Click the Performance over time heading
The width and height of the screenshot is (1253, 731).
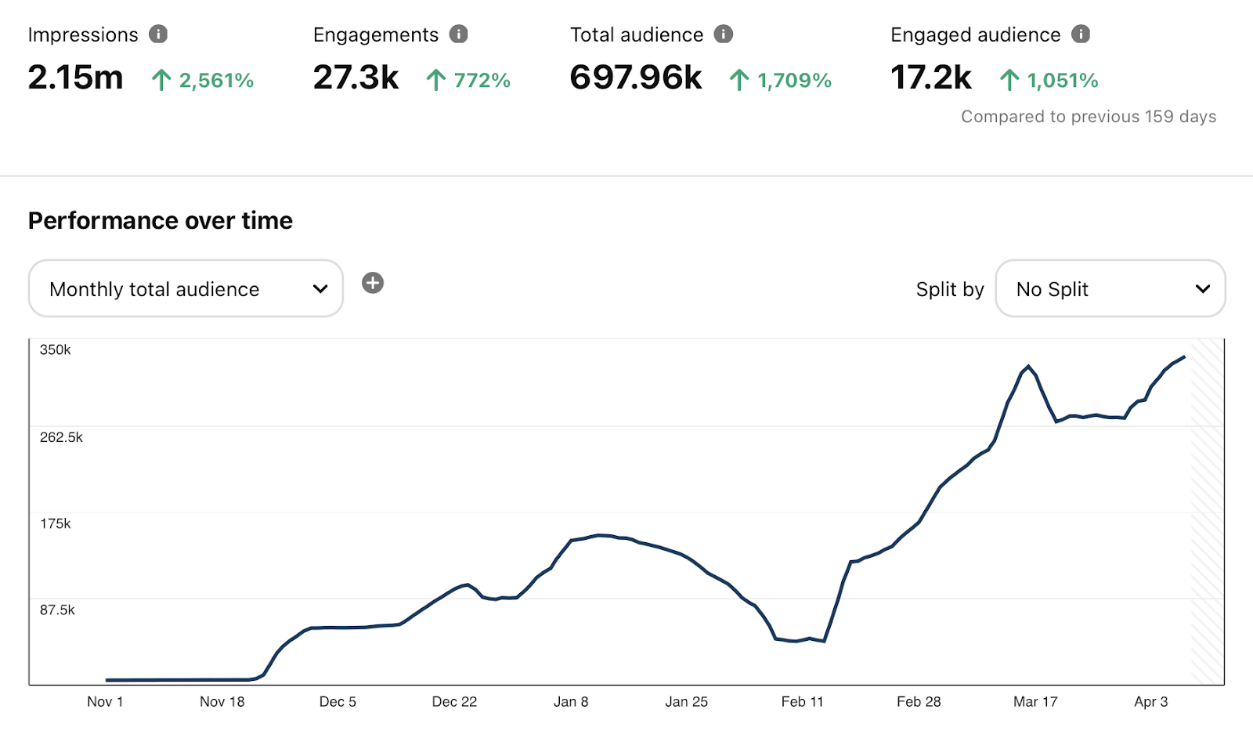pos(160,220)
